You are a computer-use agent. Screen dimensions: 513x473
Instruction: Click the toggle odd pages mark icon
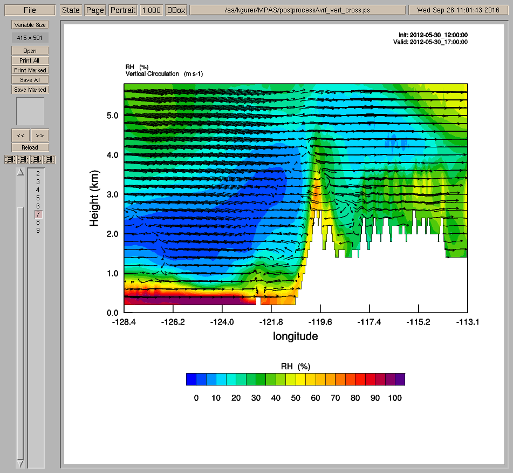click(x=10, y=159)
